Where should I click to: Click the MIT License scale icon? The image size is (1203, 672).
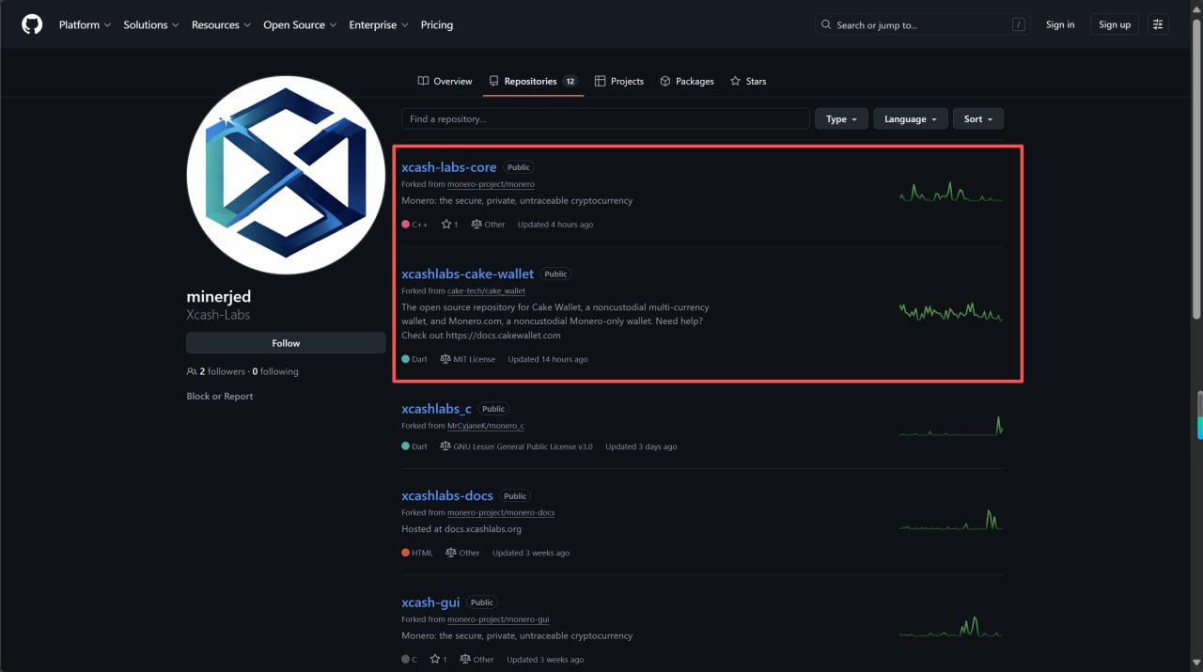point(445,359)
